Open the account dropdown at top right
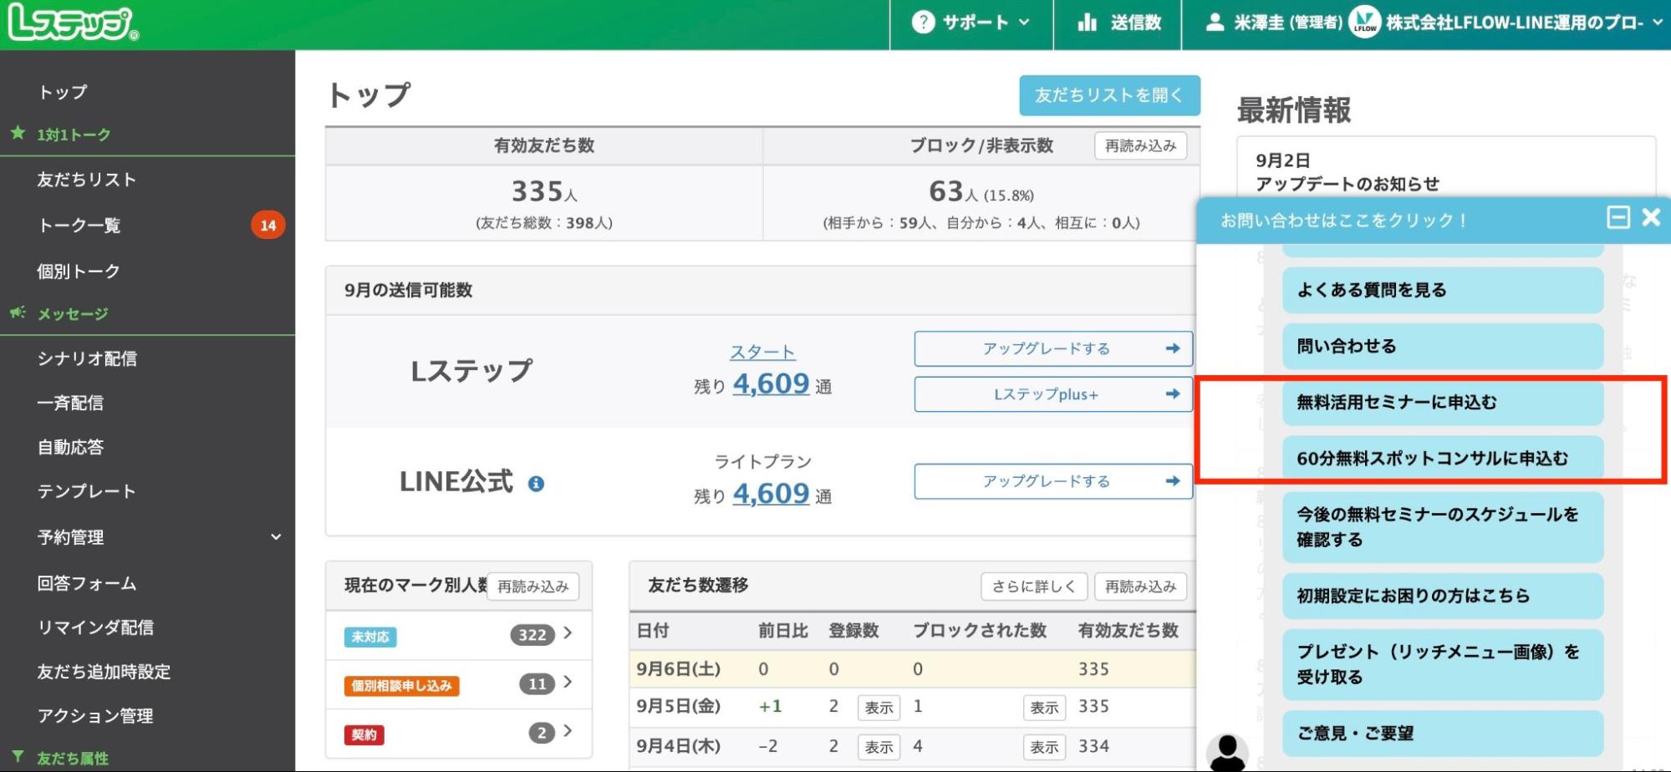This screenshot has height=772, width=1671. pyautogui.click(x=1657, y=23)
